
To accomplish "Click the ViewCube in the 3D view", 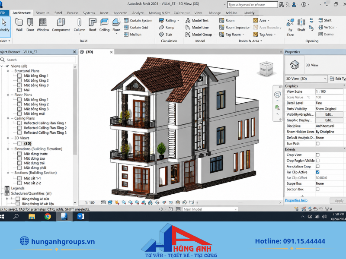I will (x=266, y=69).
